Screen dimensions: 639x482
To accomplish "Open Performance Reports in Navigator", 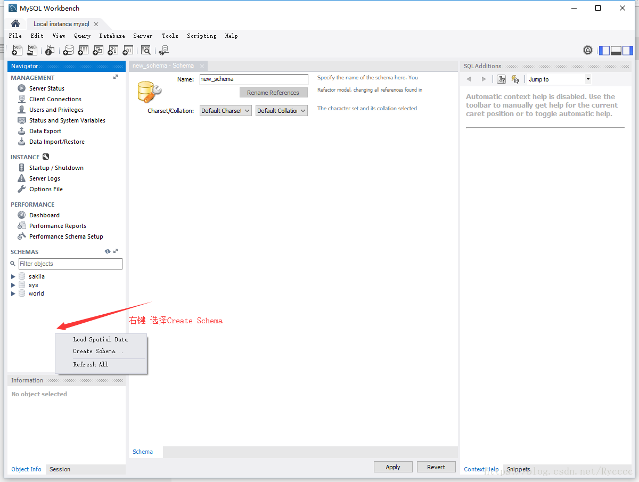I will 58,226.
